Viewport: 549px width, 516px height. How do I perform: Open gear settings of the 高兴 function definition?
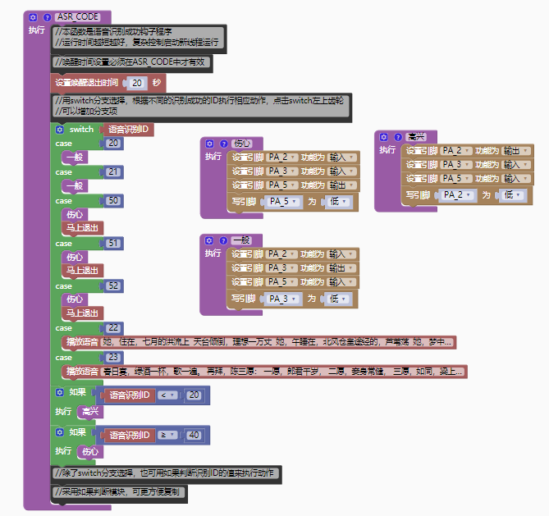coord(384,137)
